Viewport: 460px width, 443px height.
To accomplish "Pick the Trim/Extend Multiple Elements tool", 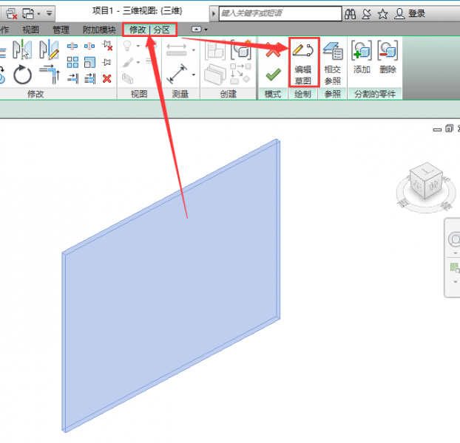I will tap(89, 78).
